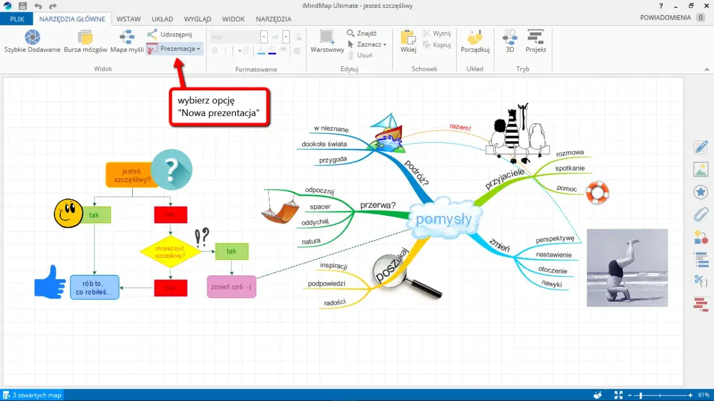The height and width of the screenshot is (401, 714).
Task: Switch to the WSTAW ribbon tab
Action: click(128, 18)
